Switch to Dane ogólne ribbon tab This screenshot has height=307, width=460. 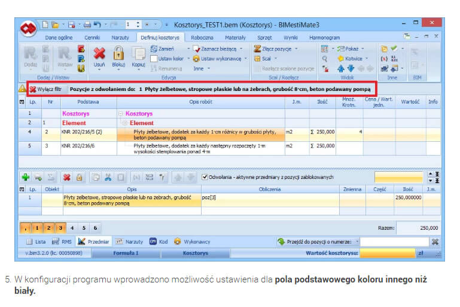pos(59,38)
